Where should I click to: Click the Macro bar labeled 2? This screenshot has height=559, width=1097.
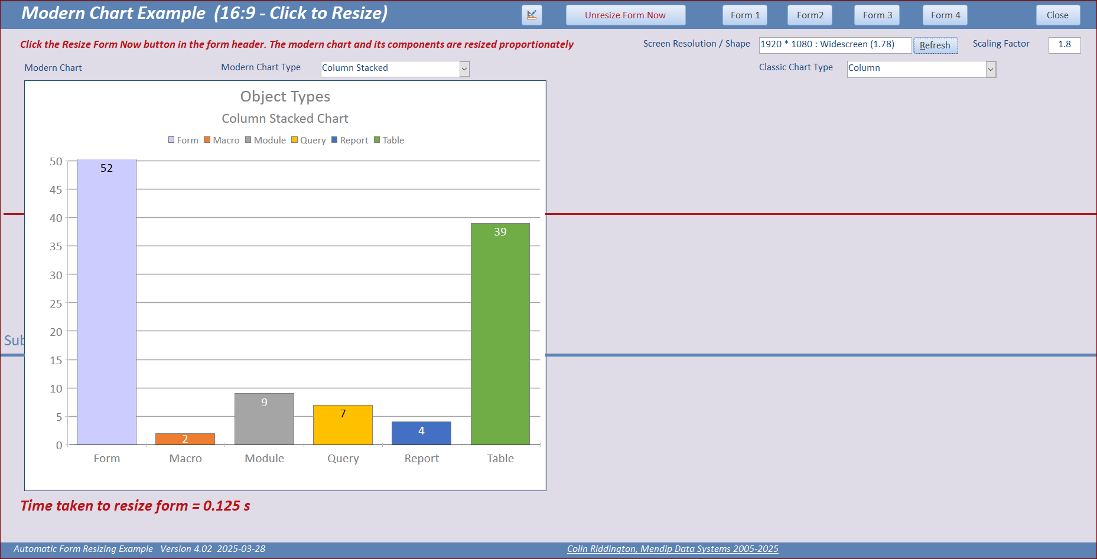pos(185,439)
